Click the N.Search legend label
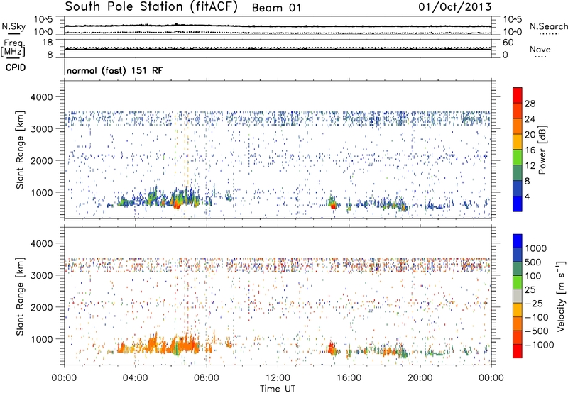The image size is (568, 393). click(x=548, y=26)
